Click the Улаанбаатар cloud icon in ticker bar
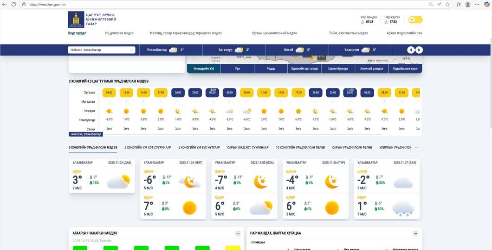The width and height of the screenshot is (492, 250). point(173,50)
